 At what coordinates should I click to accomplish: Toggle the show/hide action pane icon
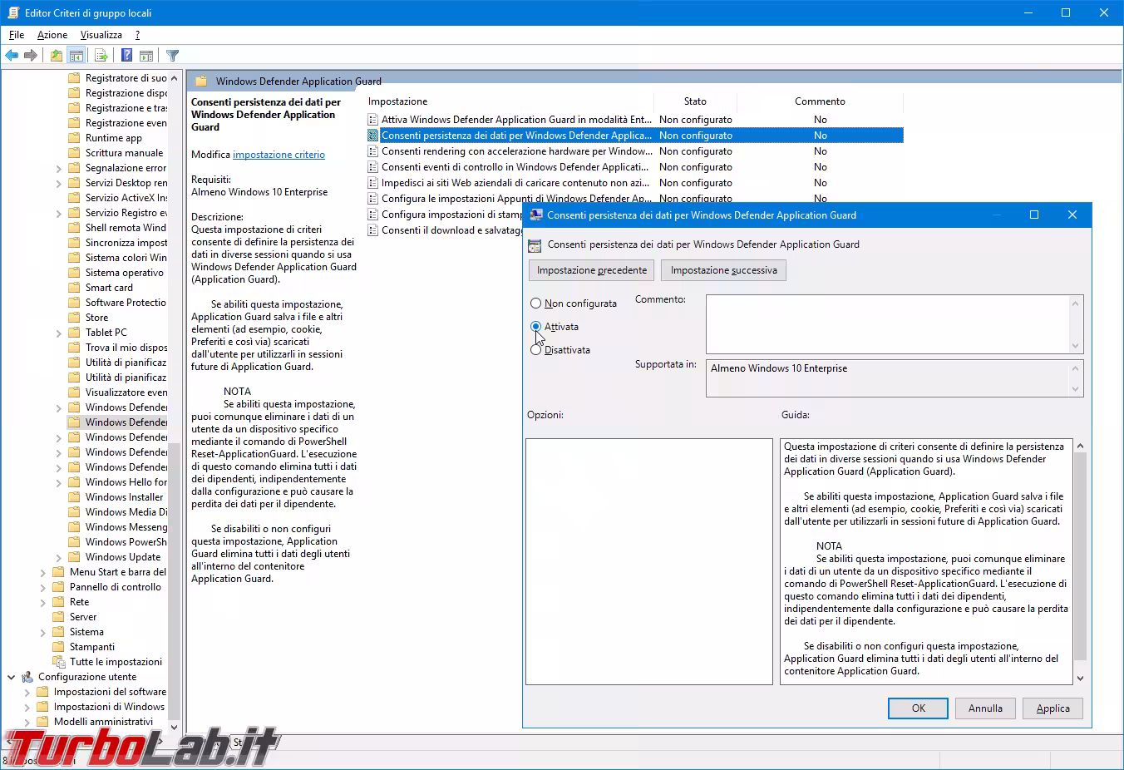click(146, 56)
